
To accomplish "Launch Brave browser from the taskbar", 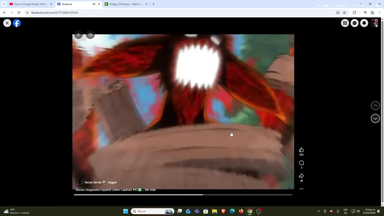I will click(x=223, y=211).
